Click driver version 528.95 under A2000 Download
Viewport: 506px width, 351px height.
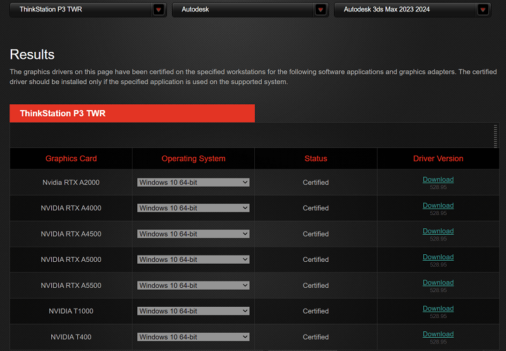438,187
